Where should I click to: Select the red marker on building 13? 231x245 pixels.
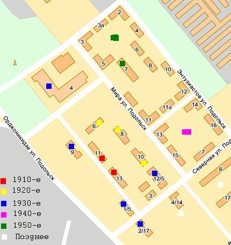pos(114,172)
